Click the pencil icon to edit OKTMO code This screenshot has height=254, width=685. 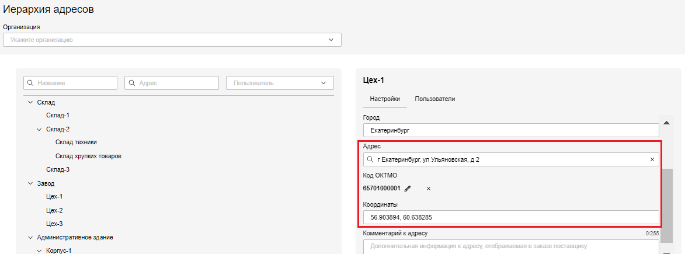point(408,189)
